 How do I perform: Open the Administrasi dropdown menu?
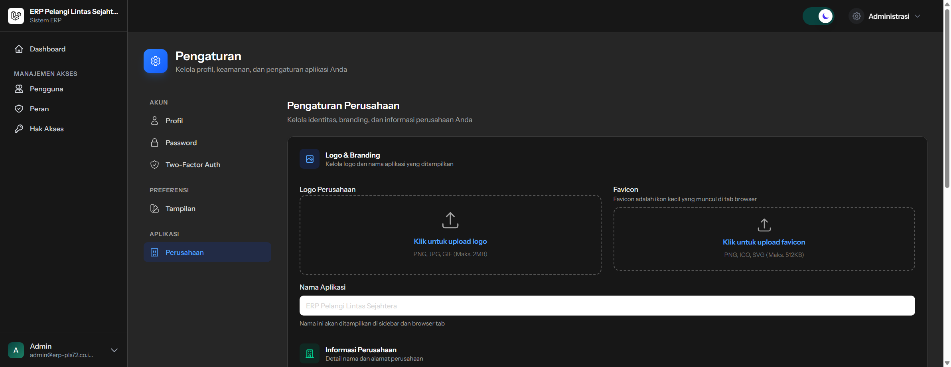888,16
